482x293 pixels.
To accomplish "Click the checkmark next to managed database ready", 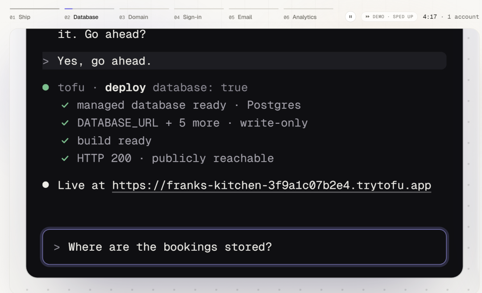I will click(65, 105).
